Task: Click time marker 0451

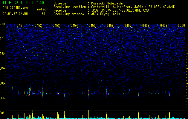Action: (20, 26)
